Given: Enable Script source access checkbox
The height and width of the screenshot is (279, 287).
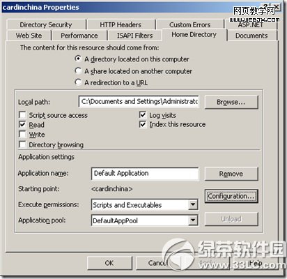Looking at the screenshot, I should [22, 115].
